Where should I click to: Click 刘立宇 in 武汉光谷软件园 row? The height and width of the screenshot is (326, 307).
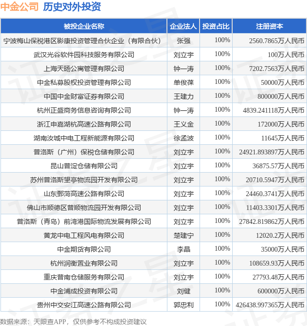(183, 55)
